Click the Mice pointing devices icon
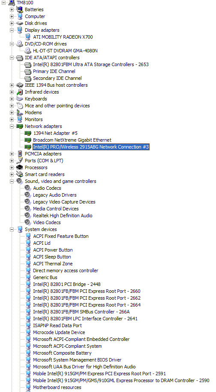The height and width of the screenshot is (392, 216). 20,106
